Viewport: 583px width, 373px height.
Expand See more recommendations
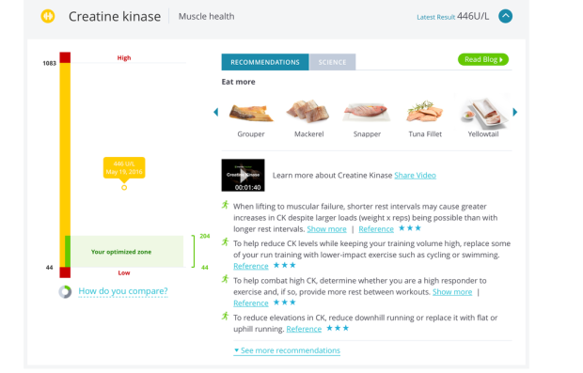[287, 350]
